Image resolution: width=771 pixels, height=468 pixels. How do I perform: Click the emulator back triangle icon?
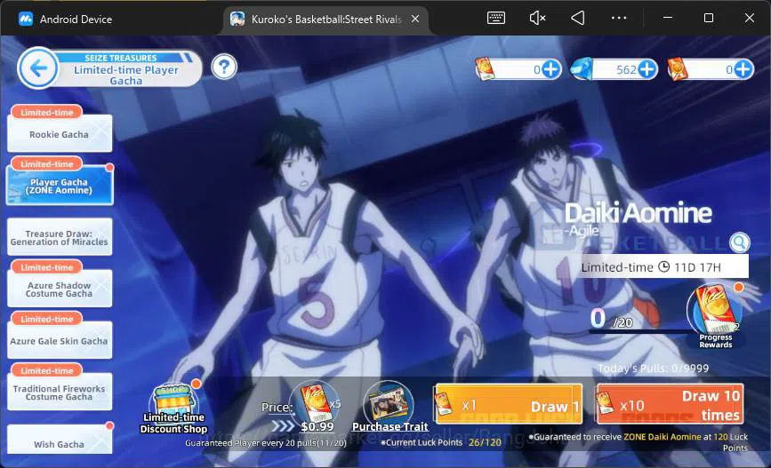(578, 18)
